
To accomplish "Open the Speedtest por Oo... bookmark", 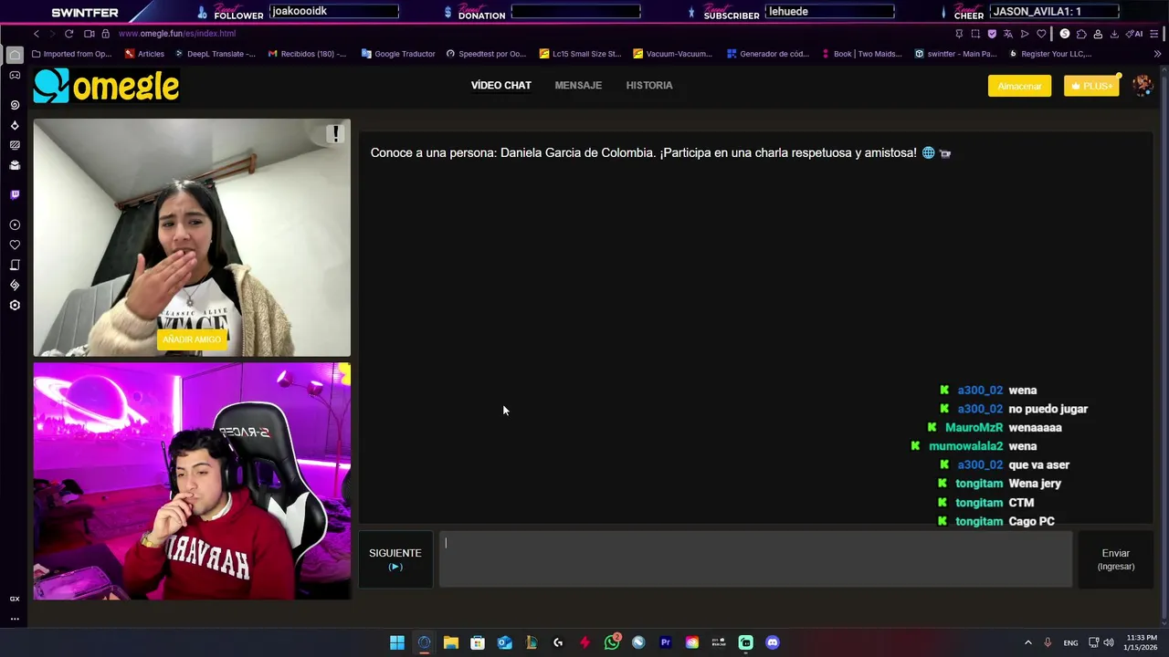I will click(486, 54).
